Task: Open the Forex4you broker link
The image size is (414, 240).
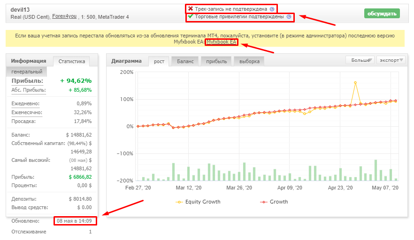Action: coord(64,16)
